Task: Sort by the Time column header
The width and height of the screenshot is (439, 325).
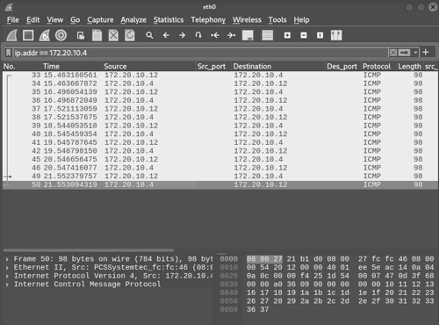Action: click(71, 67)
